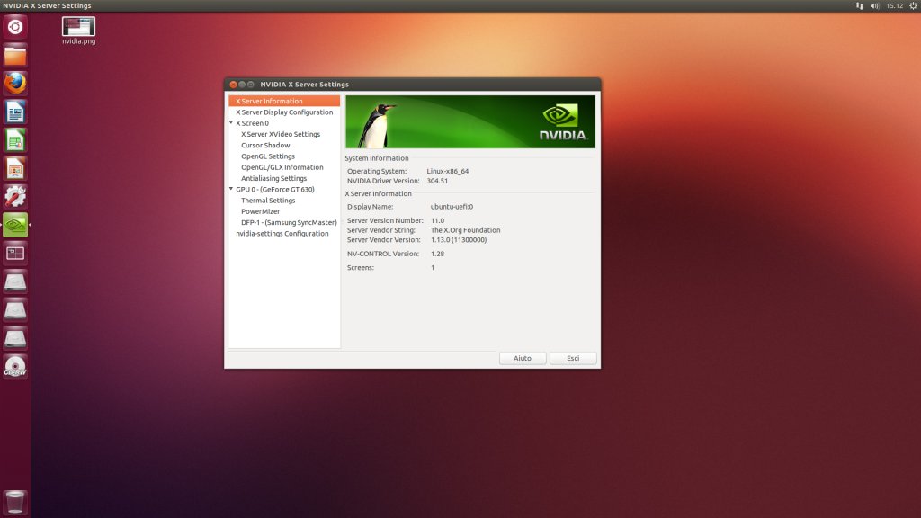
Task: Maximize the NVIDIA X Server Settings window
Action: pyautogui.click(x=251, y=85)
